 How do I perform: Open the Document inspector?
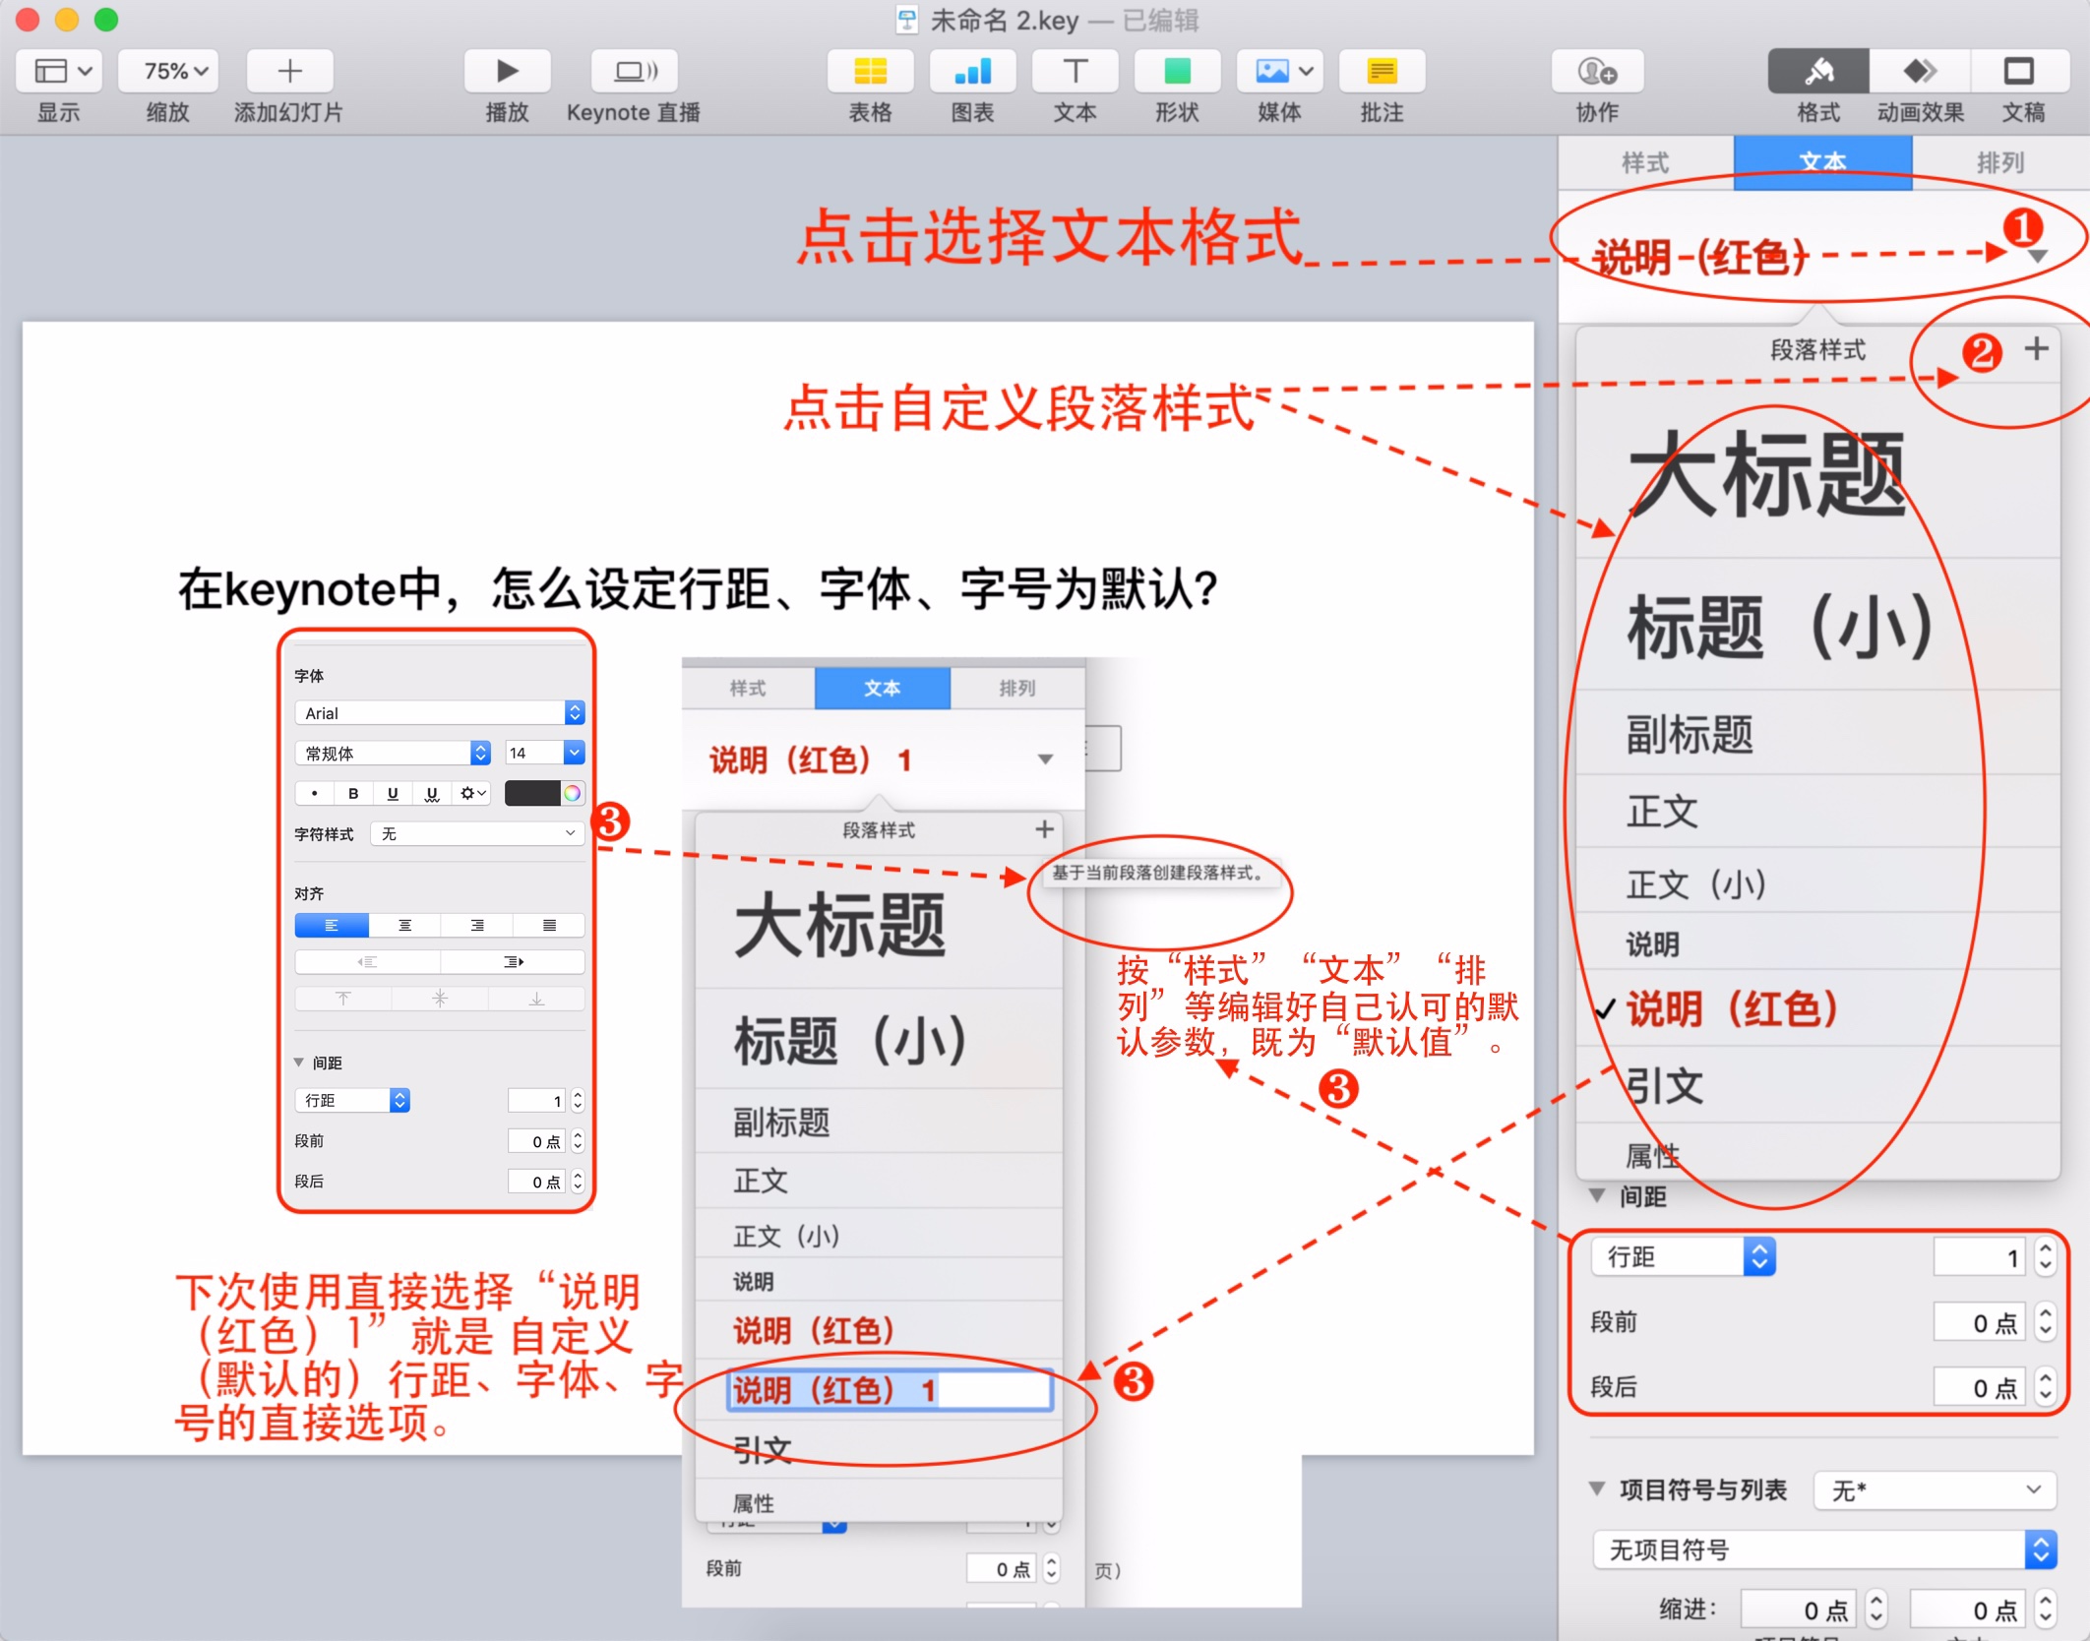(2020, 71)
